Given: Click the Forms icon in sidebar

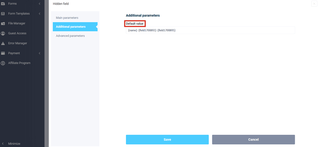Looking at the screenshot, I should click(x=3, y=4).
